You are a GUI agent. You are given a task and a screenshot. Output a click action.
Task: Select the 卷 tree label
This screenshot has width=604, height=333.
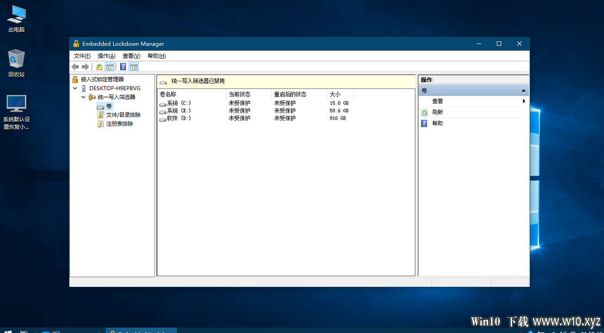(x=109, y=106)
